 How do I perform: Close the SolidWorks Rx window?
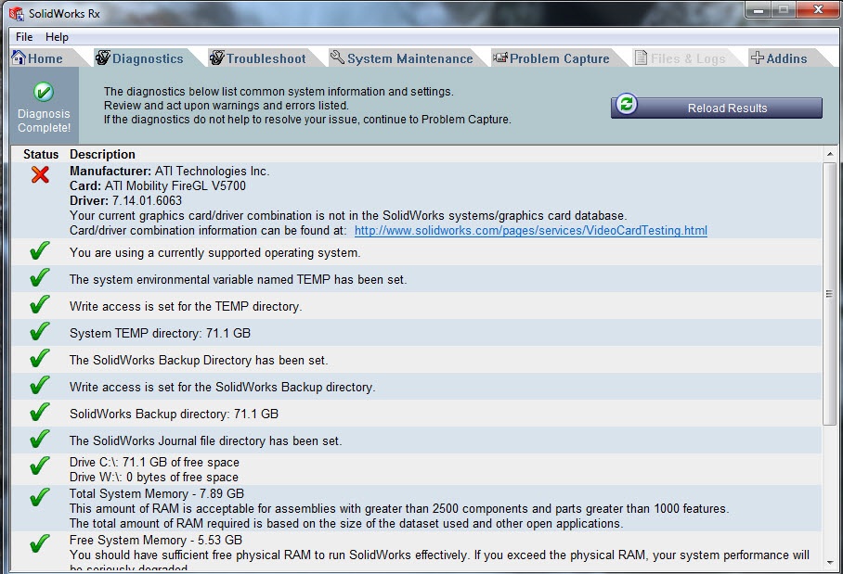(818, 10)
